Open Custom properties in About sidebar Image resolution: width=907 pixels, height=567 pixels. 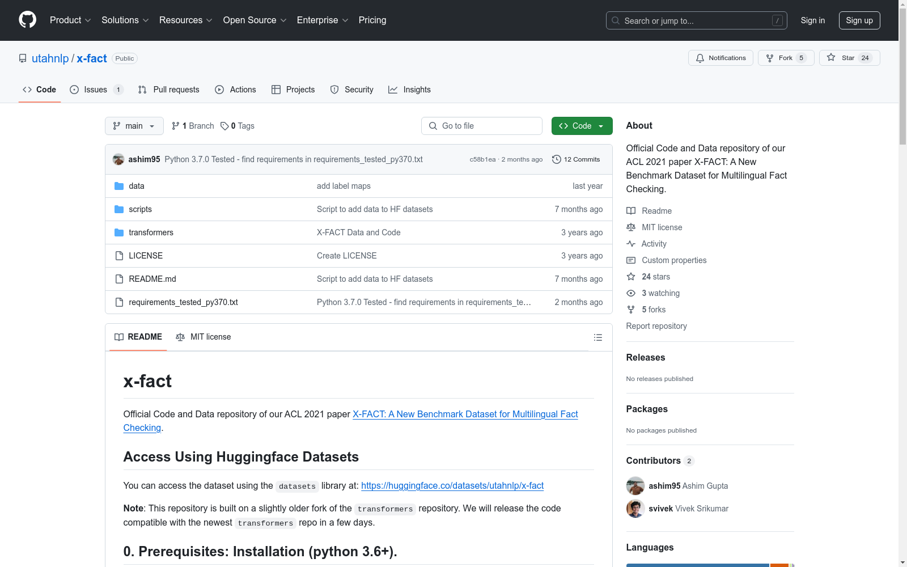[667, 260]
